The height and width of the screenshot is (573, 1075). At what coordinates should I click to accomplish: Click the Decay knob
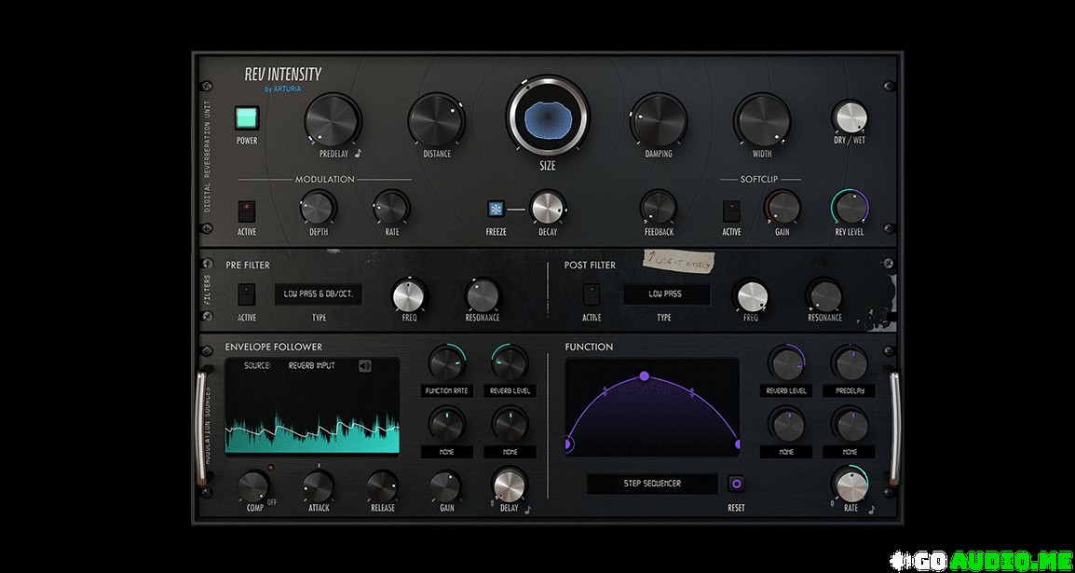click(x=547, y=207)
